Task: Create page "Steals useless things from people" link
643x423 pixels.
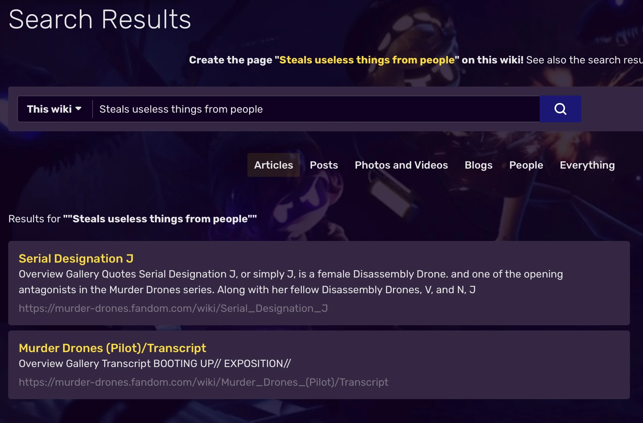Action: pos(367,60)
